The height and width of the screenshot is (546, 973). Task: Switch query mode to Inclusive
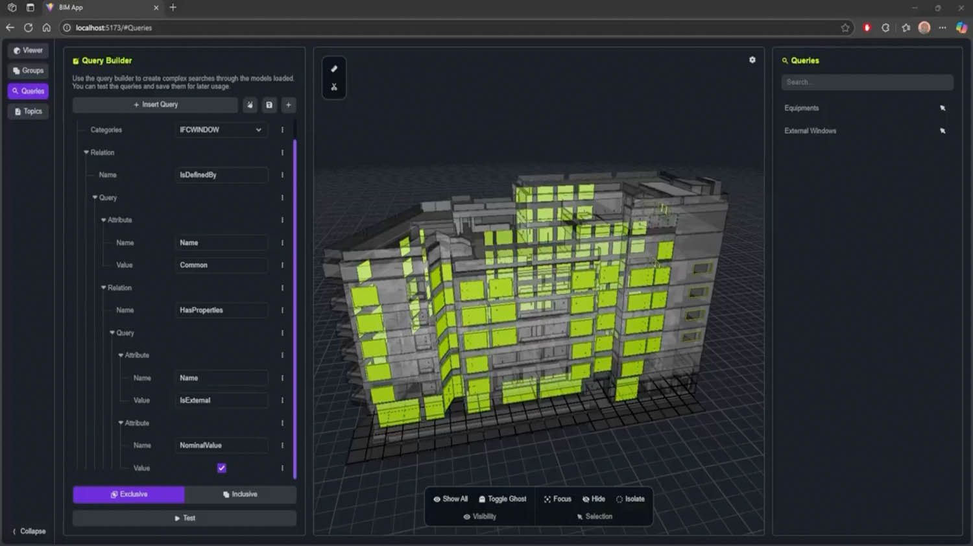tap(240, 494)
